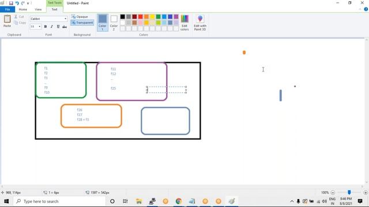Set text background to Opaque

click(x=80, y=17)
